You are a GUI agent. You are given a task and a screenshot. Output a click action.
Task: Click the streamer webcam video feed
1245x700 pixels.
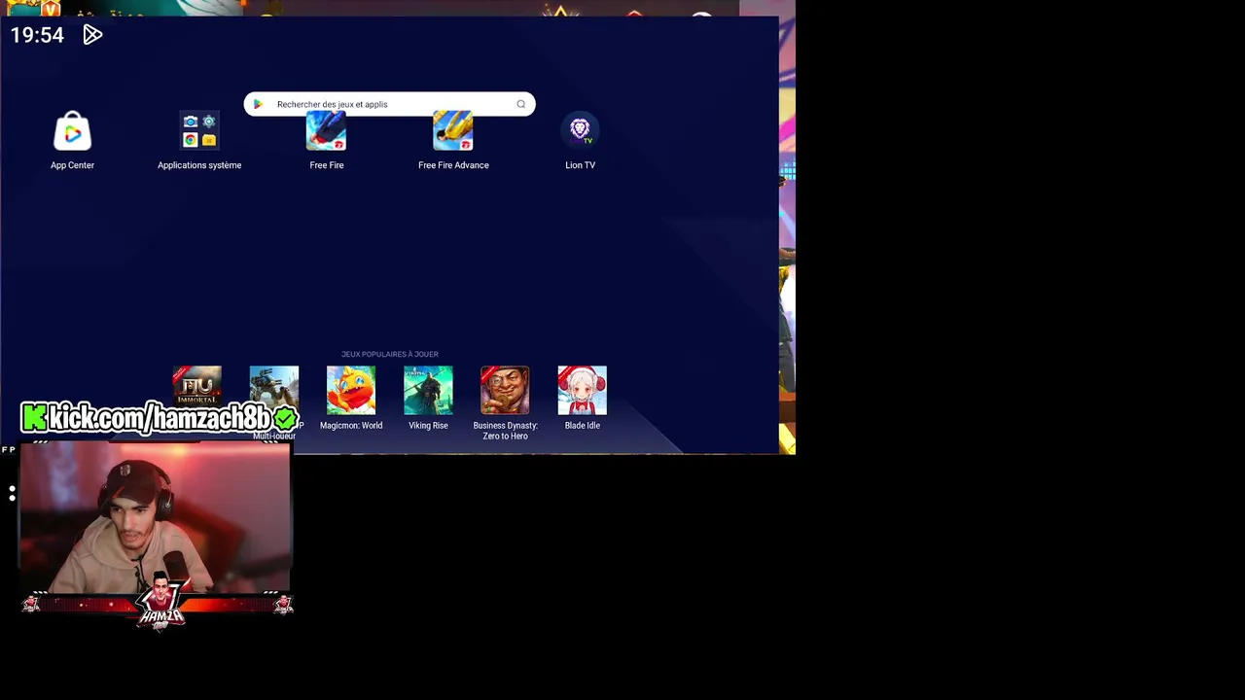pos(155,517)
